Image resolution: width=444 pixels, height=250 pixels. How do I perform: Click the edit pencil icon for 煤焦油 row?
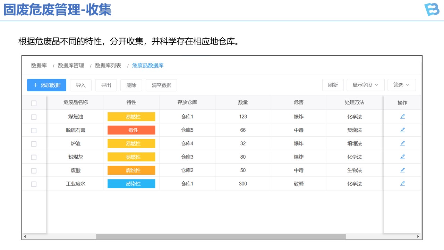[402, 117]
